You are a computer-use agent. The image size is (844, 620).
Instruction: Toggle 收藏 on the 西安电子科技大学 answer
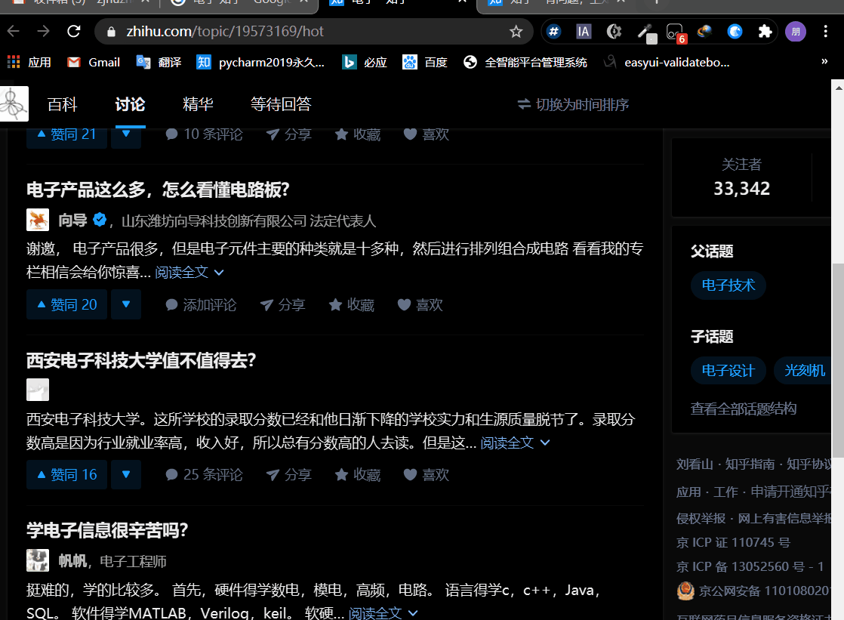coord(356,474)
